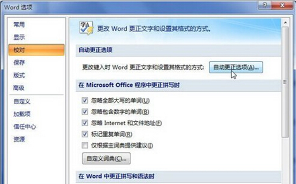The image size is (296, 184).
Task: Enable 仅根据主词典提供建议(I)
Action: [85, 145]
